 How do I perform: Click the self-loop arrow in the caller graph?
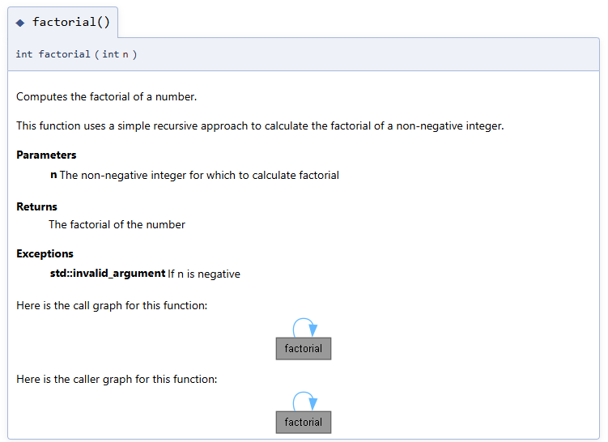point(304,398)
